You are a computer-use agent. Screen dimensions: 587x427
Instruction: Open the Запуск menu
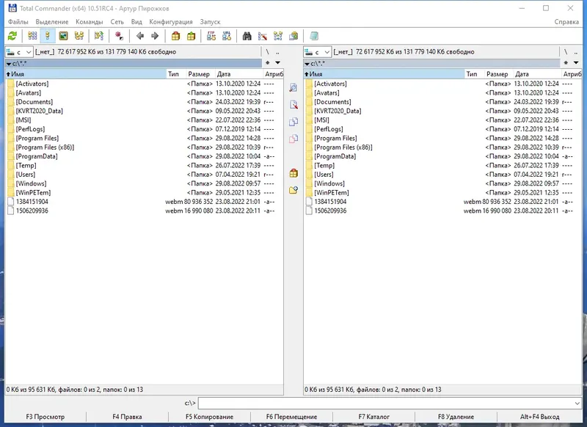tap(210, 22)
